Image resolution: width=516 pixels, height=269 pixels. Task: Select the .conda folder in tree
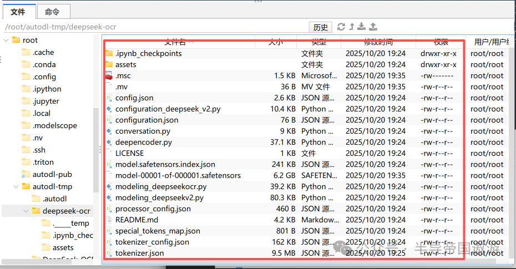44,64
